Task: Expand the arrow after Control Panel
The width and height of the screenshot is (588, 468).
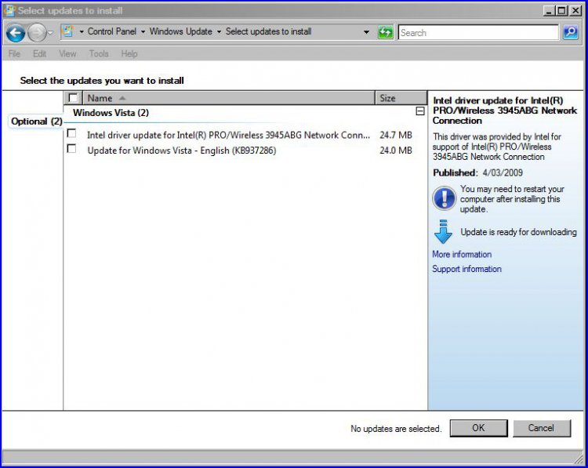Action: (x=143, y=32)
